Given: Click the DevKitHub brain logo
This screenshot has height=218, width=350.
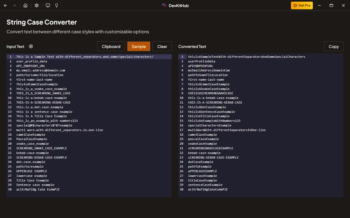Looking at the screenshot, I should coord(164,5).
